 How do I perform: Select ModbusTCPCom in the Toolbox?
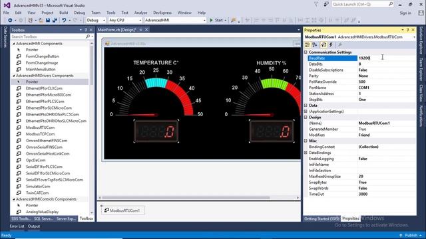pyautogui.click(x=40, y=134)
